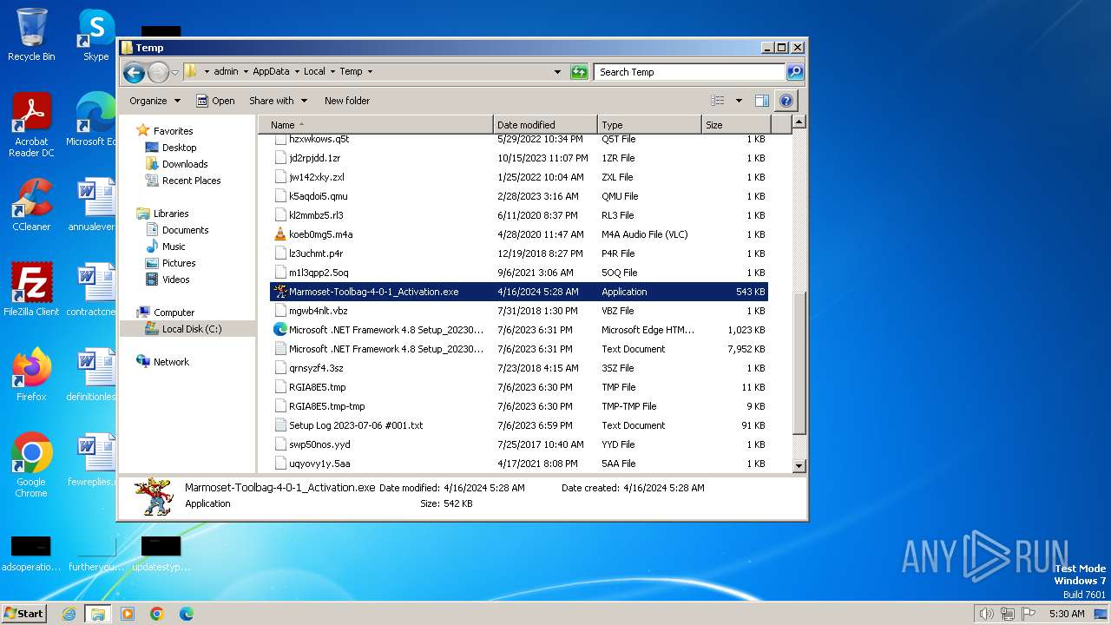Select Documents library

click(x=185, y=230)
